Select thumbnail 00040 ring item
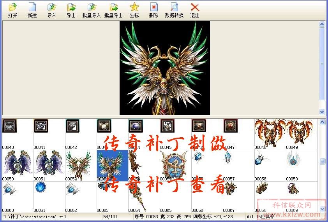This screenshot has height=222, width=328. [9, 126]
